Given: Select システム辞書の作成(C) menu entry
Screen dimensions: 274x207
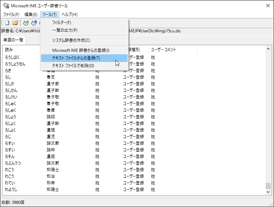Looking at the screenshot, I should [x=84, y=40].
